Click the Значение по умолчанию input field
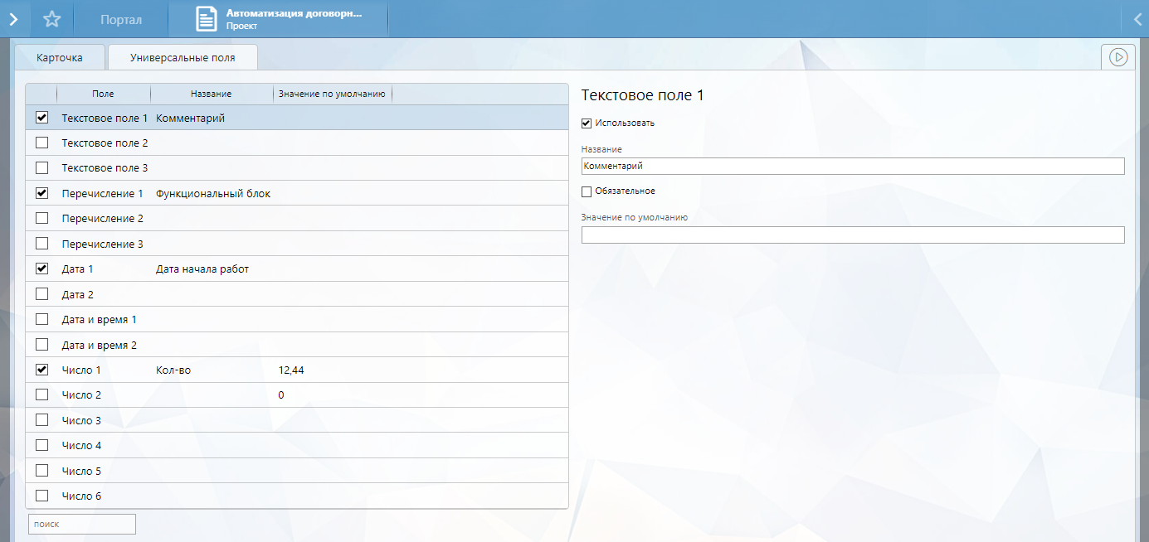Screen dimensions: 1149x542 pyautogui.click(x=852, y=235)
